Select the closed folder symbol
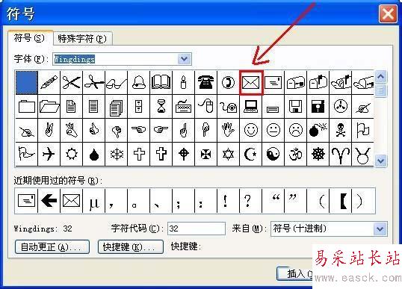This screenshot has width=402, height=289. (x=27, y=106)
